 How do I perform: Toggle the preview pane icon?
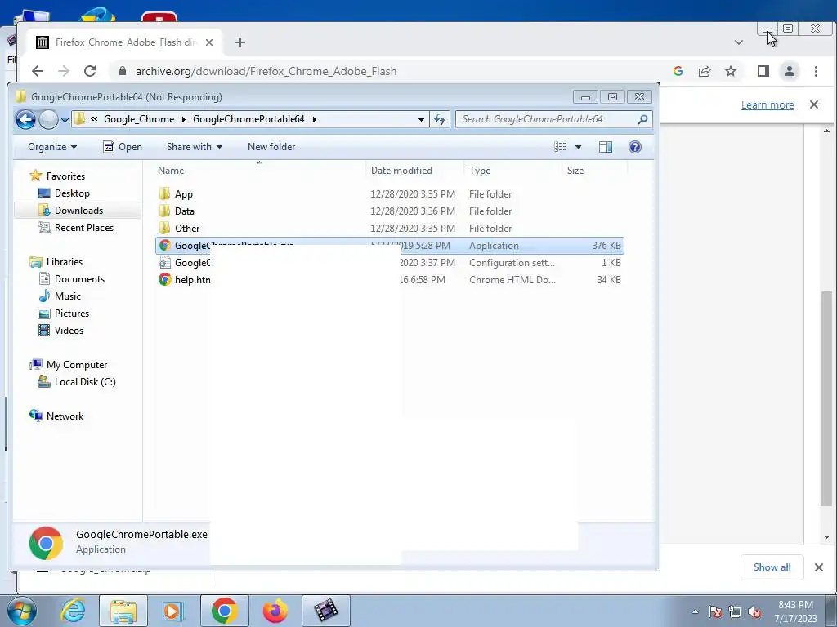606,147
